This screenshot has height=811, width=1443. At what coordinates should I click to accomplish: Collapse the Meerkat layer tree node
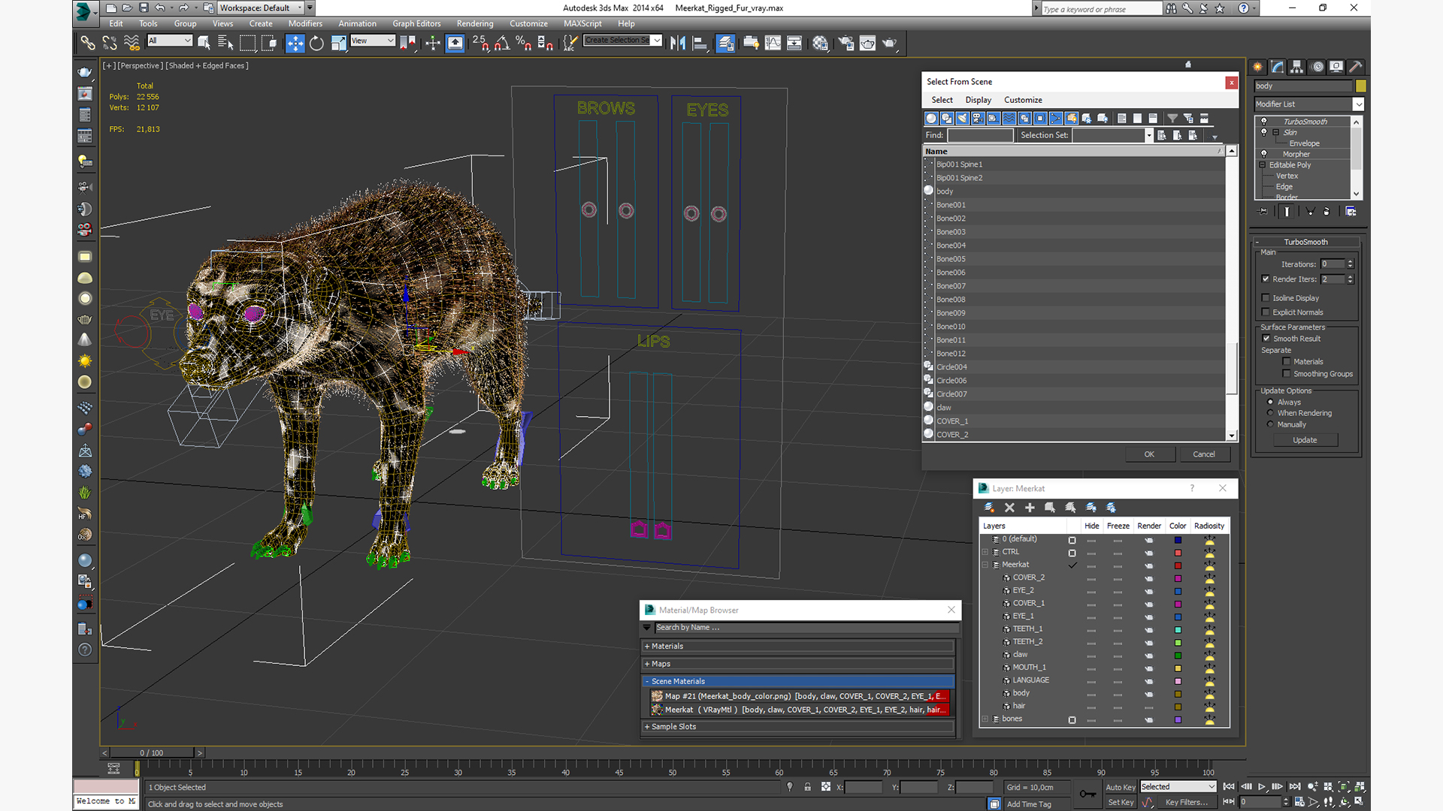click(x=985, y=565)
